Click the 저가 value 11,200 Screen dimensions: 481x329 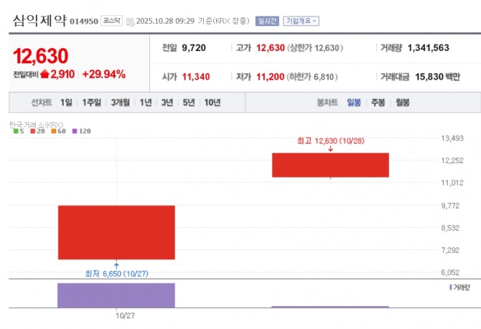pyautogui.click(x=270, y=77)
